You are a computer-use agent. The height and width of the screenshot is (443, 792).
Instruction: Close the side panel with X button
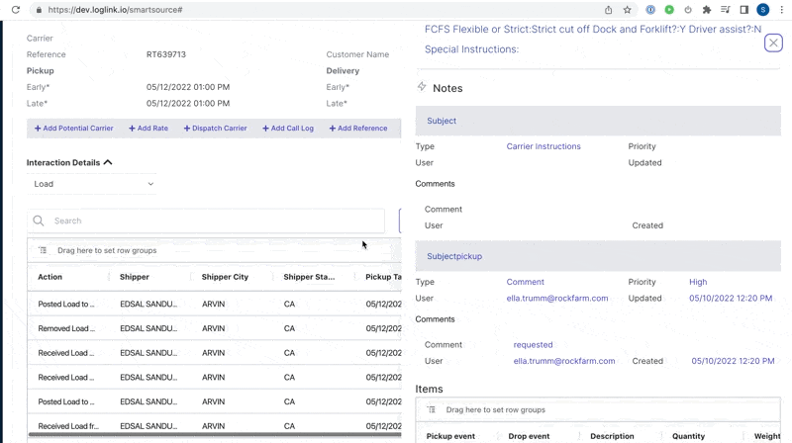pyautogui.click(x=773, y=43)
